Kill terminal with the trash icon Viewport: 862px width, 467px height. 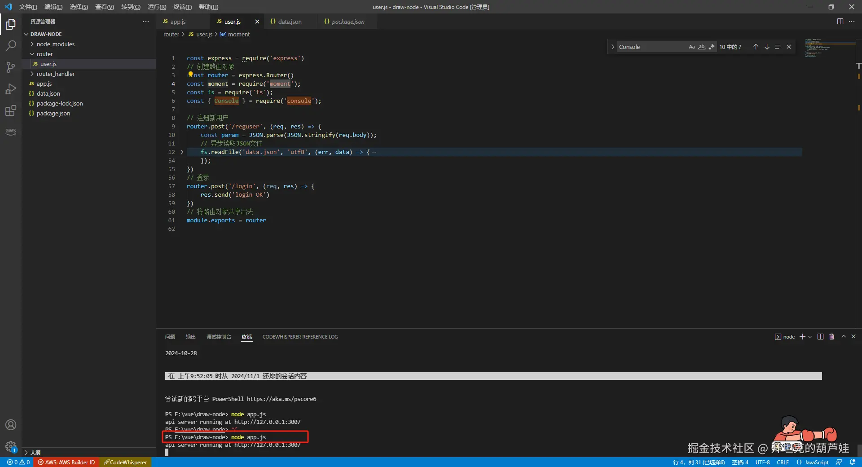(831, 337)
